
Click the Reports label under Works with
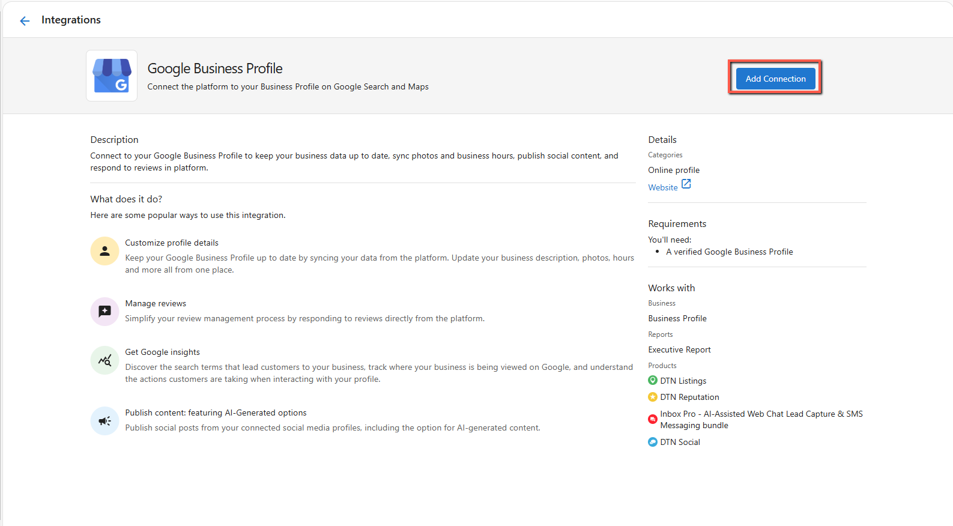point(660,334)
